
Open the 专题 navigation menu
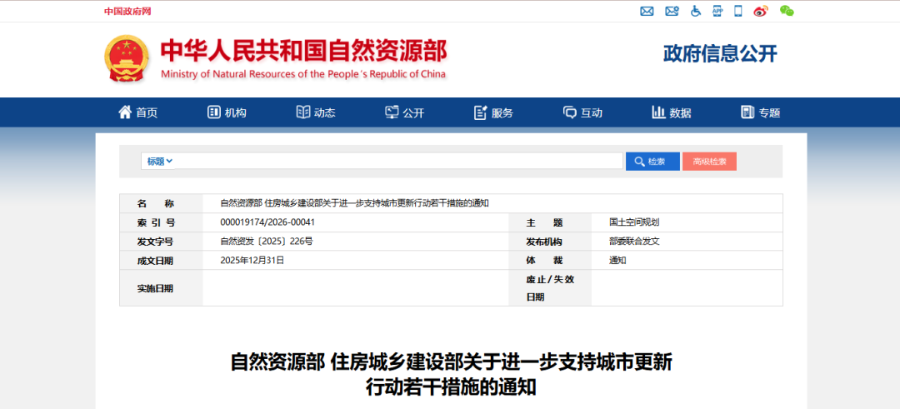click(761, 112)
